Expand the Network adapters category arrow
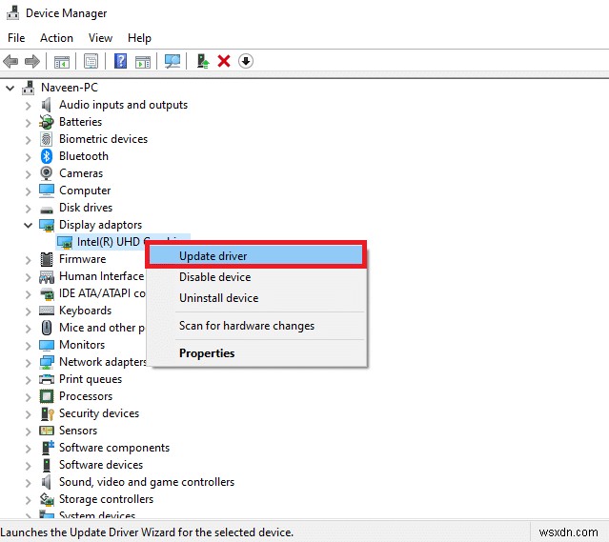609x542 pixels. [x=28, y=363]
